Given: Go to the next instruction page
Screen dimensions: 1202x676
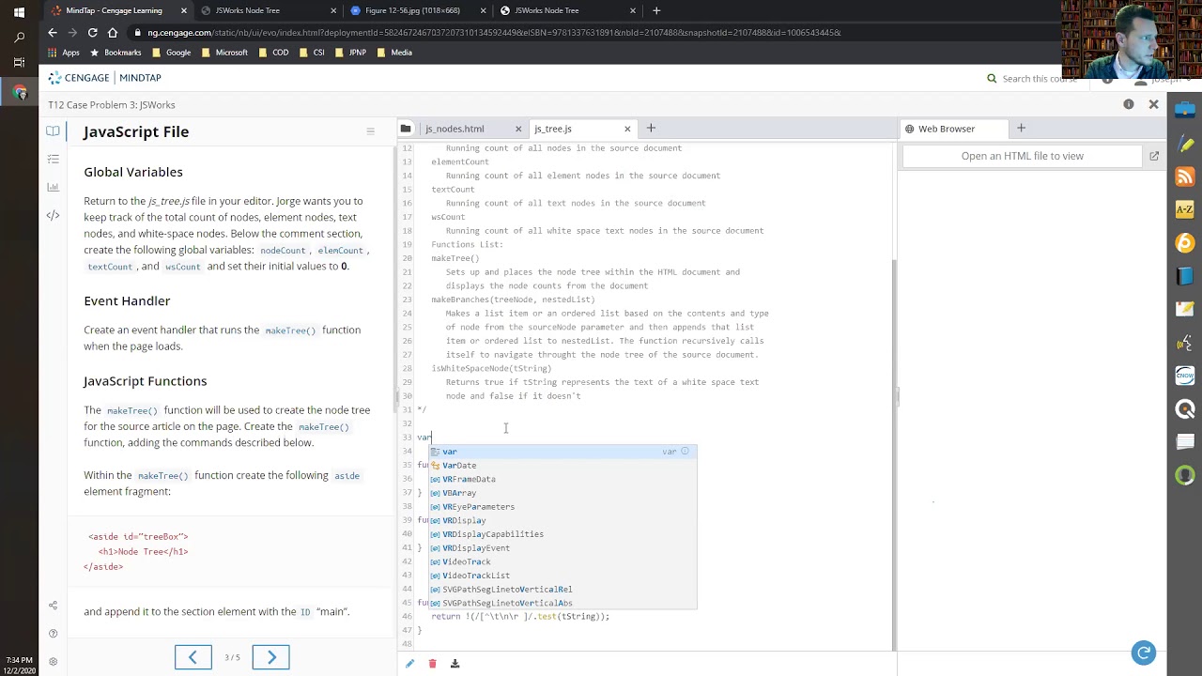Looking at the screenshot, I should point(271,657).
